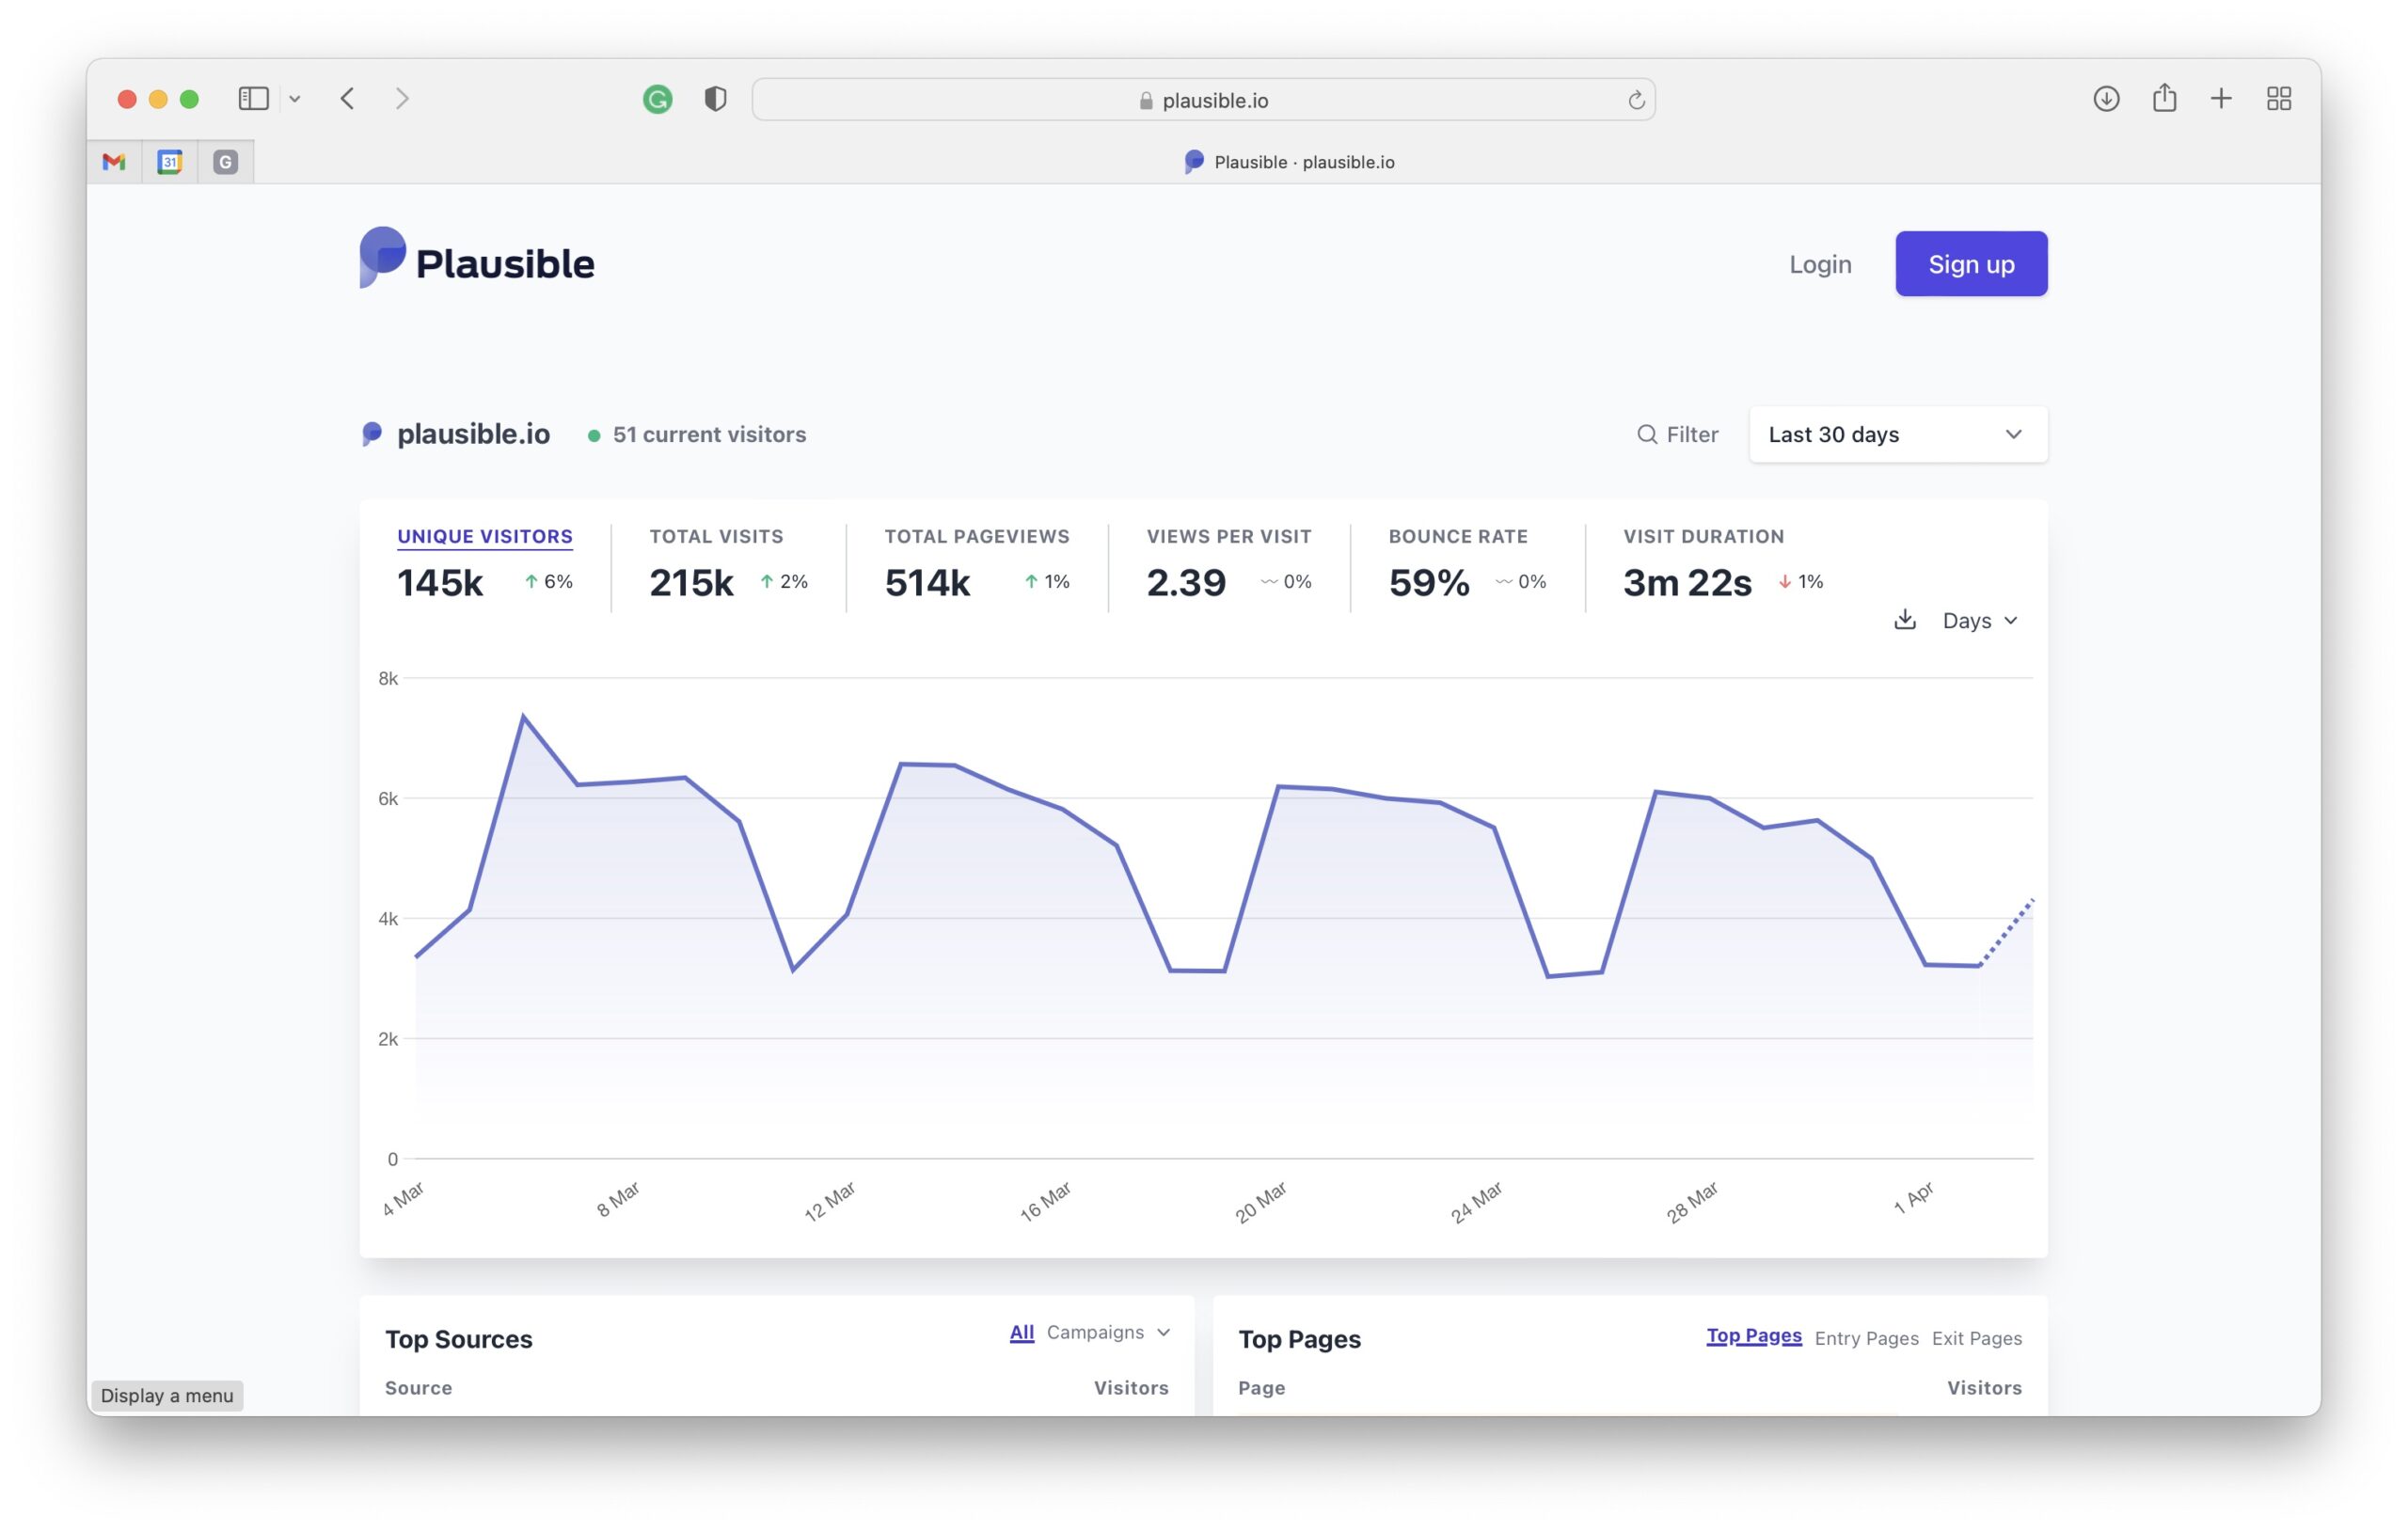Toggle the Safari sidebar icon

253,98
